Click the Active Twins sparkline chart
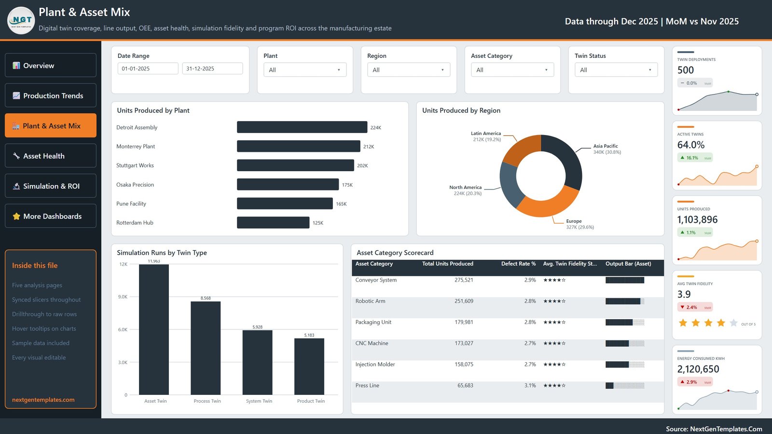The height and width of the screenshot is (434, 772). (717, 176)
